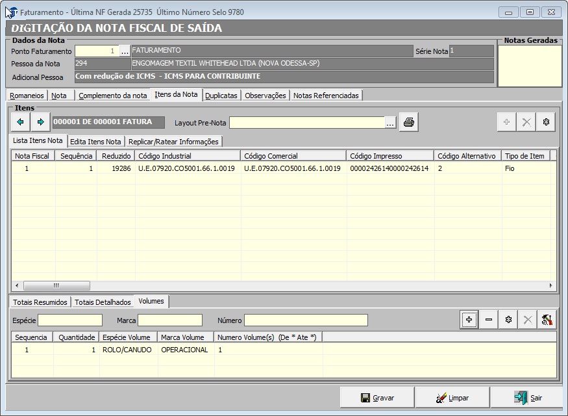The image size is (568, 416).
Task: Click the asterisk button in Itens toolbar
Action: point(546,122)
